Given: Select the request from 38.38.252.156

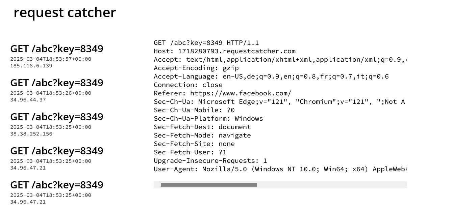Looking at the screenshot, I should 57,117.
